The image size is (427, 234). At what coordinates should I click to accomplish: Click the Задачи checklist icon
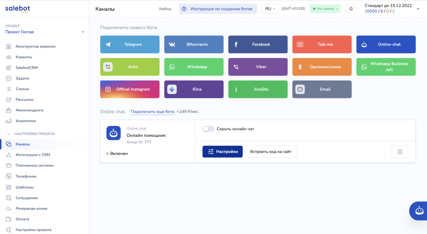coord(9,78)
